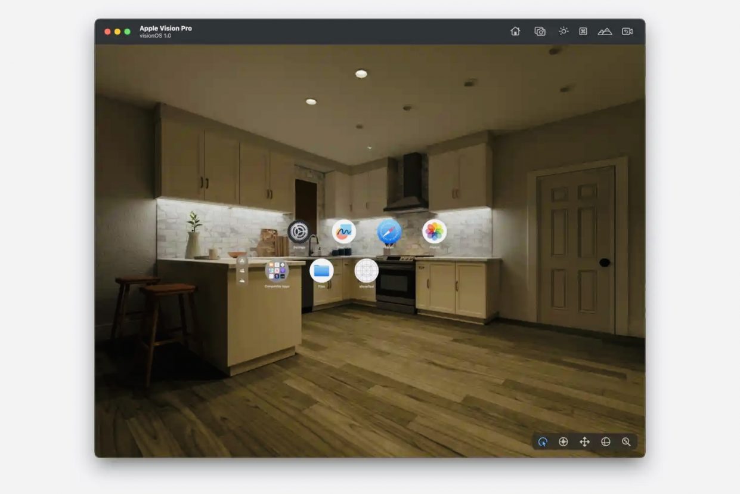Image resolution: width=740 pixels, height=494 pixels.
Task: Select the interact pointer tool
Action: pos(543,441)
